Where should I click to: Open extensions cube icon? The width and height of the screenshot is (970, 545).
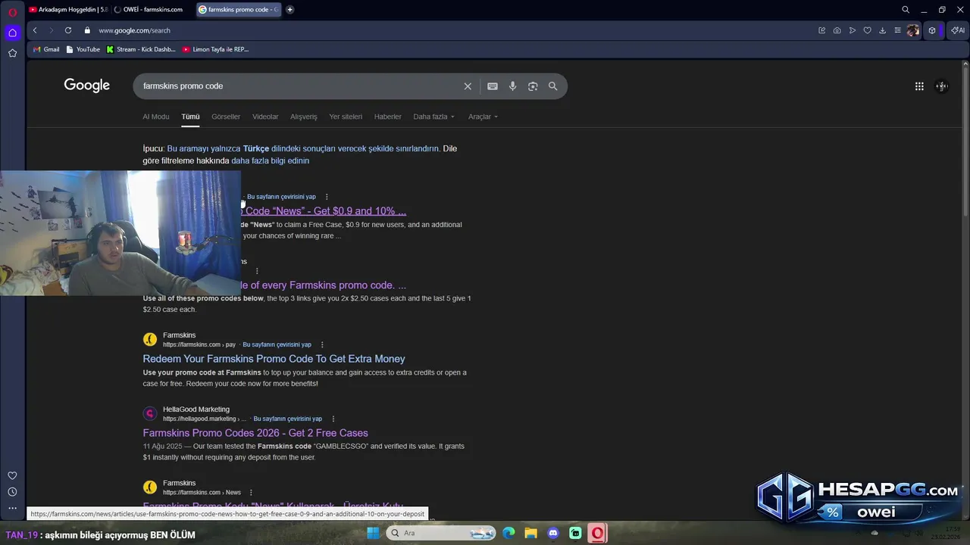932,30
